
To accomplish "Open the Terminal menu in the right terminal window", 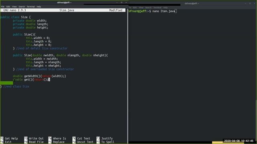I will coord(157,8).
